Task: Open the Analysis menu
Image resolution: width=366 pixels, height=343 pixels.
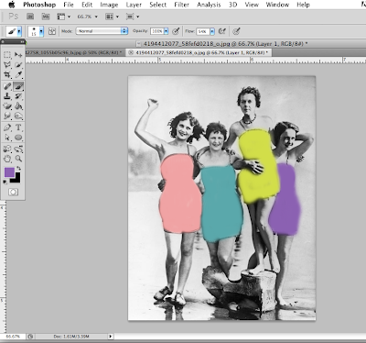Action: coord(209,5)
